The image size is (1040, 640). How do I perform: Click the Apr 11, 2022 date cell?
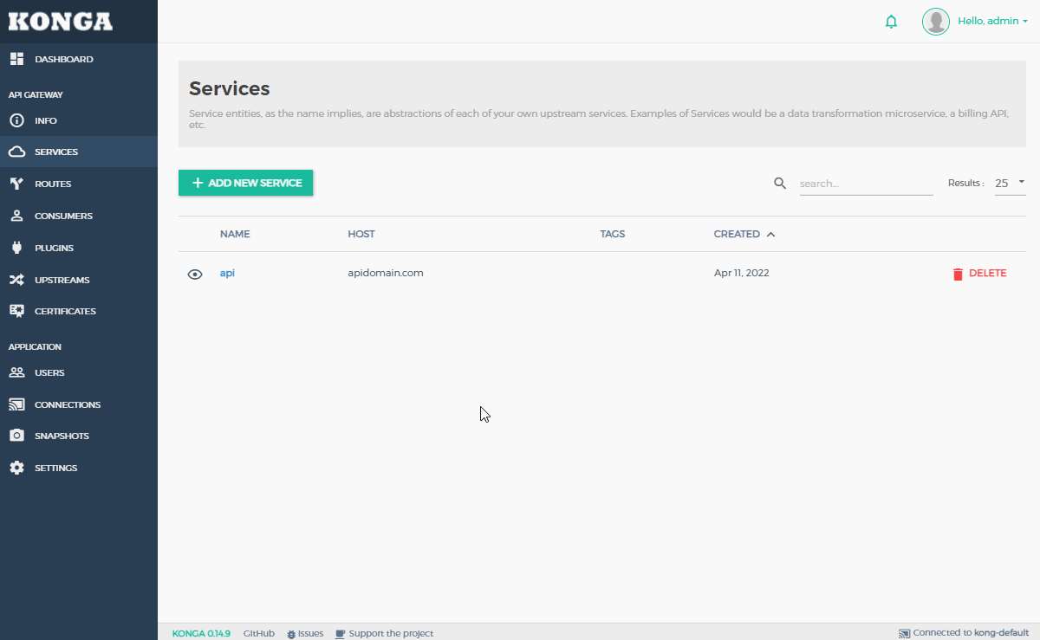pyautogui.click(x=741, y=273)
